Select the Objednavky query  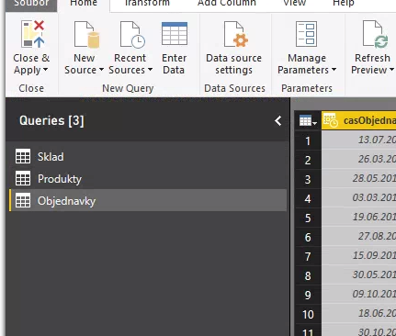click(x=148, y=200)
